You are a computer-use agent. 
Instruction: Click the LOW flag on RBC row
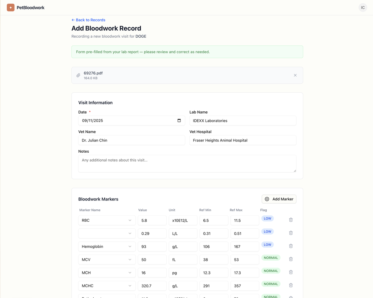tap(267, 218)
